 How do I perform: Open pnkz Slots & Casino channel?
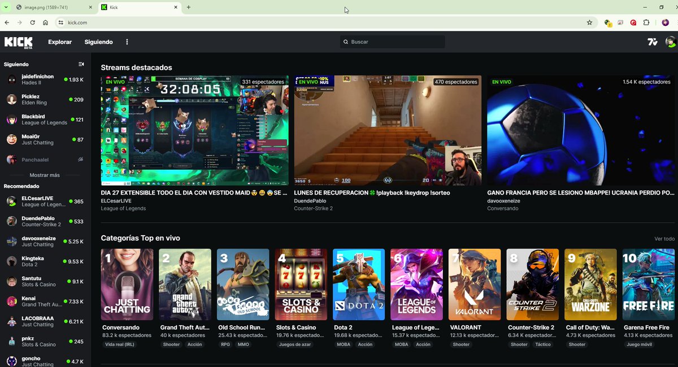coord(44,342)
